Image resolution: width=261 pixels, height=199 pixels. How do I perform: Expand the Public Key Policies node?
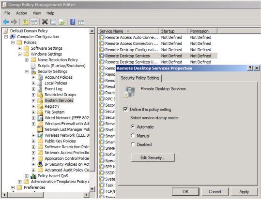pos(33,141)
